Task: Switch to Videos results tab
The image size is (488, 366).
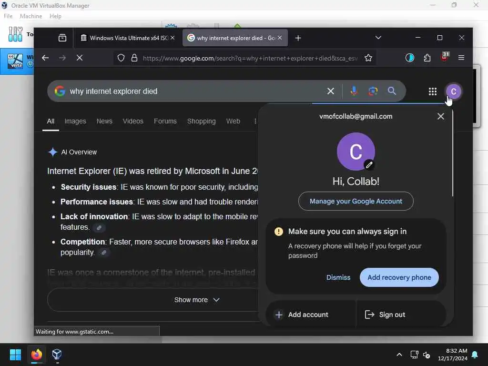Action: tap(133, 122)
